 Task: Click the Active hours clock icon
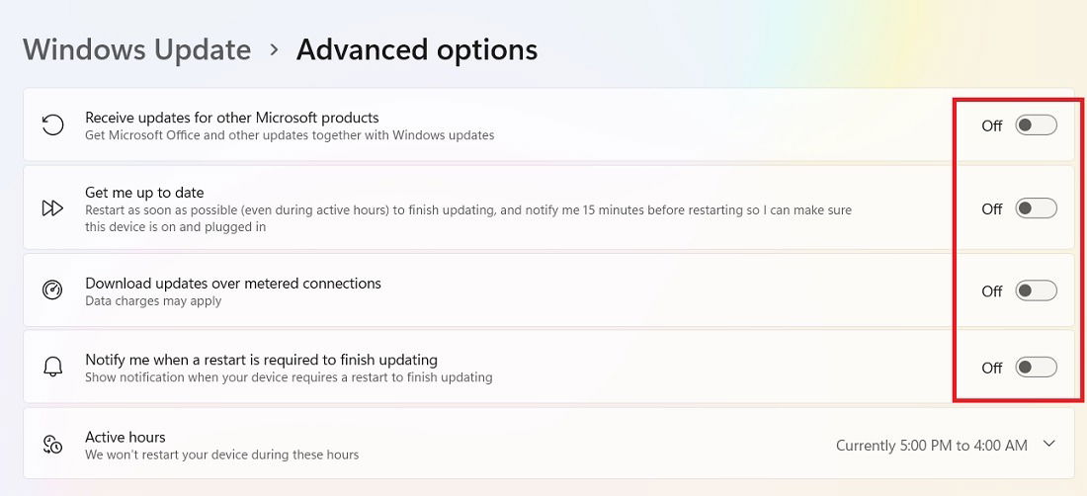(52, 444)
